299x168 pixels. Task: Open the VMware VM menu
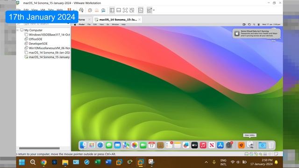[x=43, y=10]
